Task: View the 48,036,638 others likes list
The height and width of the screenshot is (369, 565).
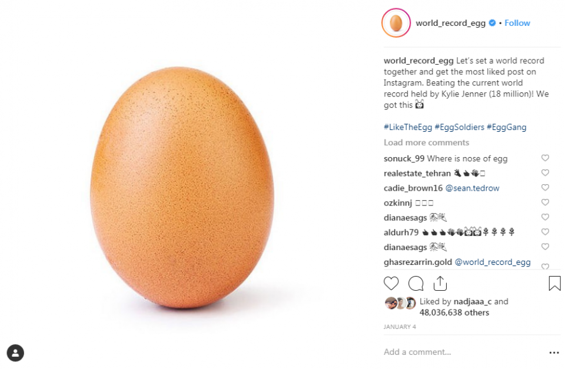Action: point(436,313)
